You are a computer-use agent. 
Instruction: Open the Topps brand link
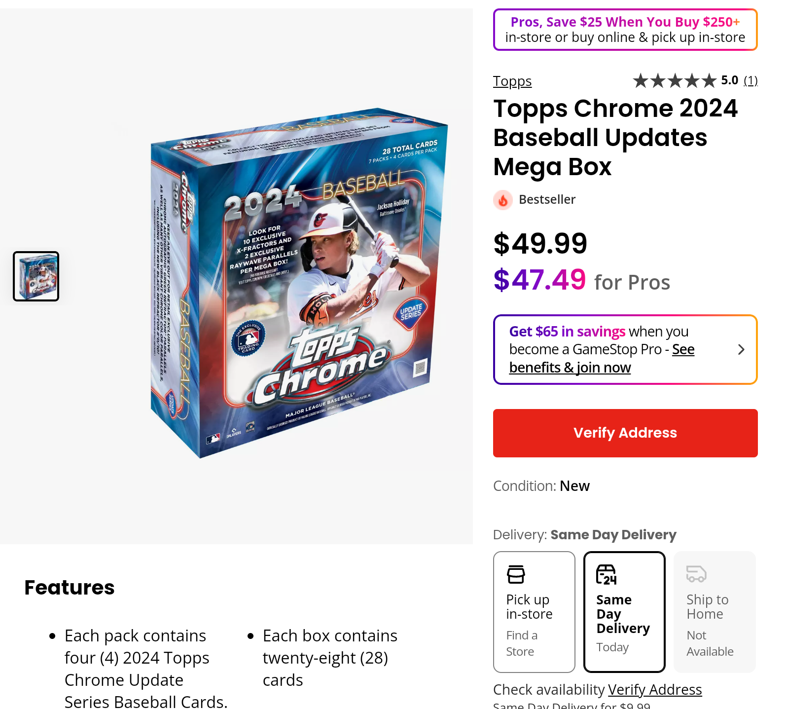click(512, 81)
